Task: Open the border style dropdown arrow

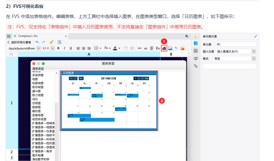Action: [100, 48]
